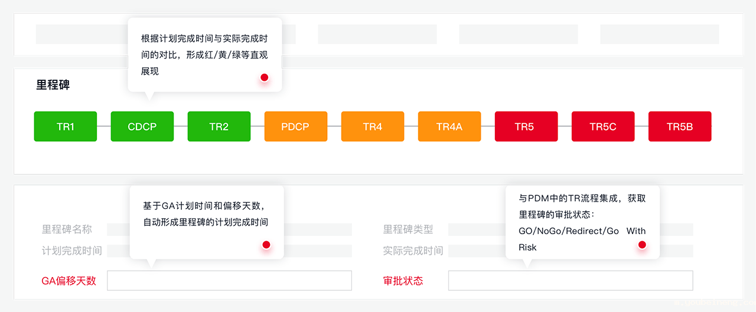Focus the 审批状态 input field
The height and width of the screenshot is (312, 756).
click(571, 281)
